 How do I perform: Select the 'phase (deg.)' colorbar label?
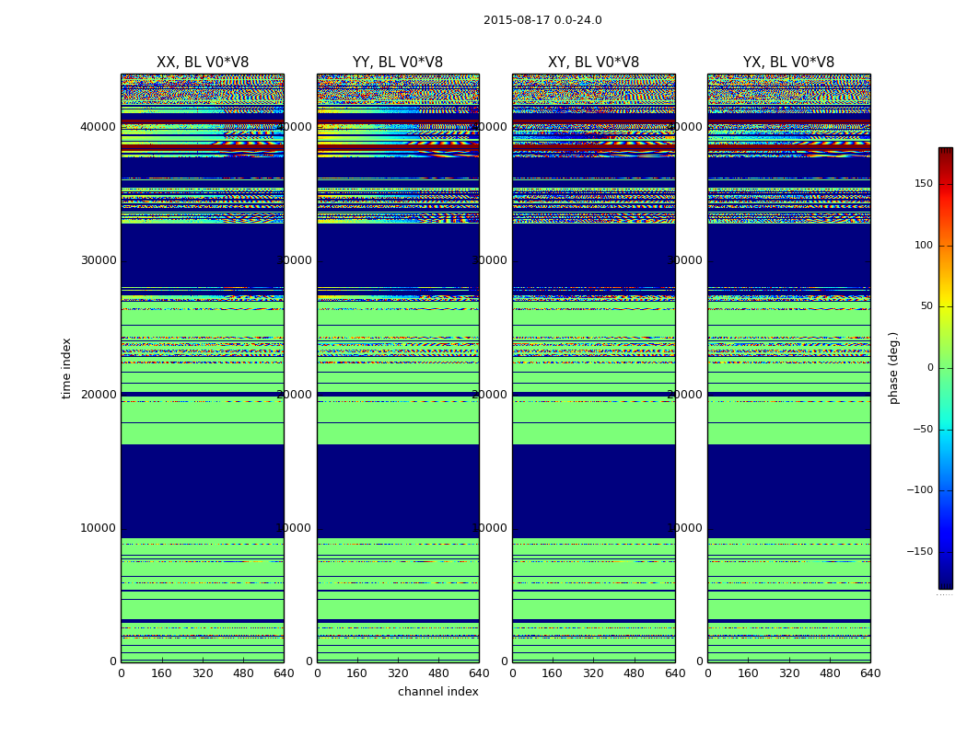pos(894,368)
